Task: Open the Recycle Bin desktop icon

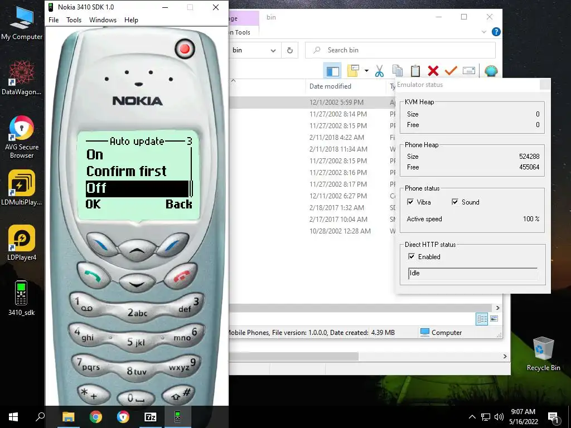Action: click(543, 353)
